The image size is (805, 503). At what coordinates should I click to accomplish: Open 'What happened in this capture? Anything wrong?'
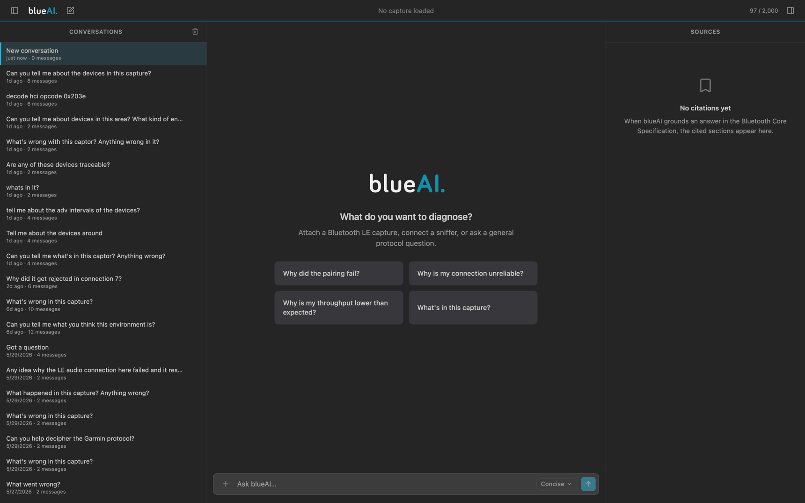click(103, 396)
